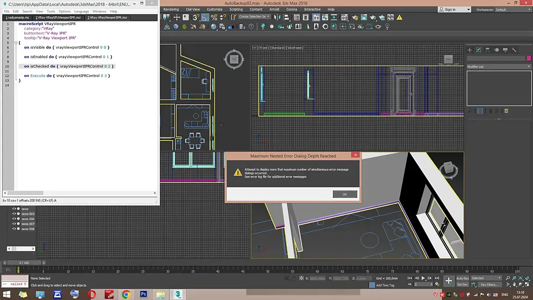Image resolution: width=533 pixels, height=300 pixels.
Task: Open the Create Selection Set dropdown
Action: click(x=254, y=17)
